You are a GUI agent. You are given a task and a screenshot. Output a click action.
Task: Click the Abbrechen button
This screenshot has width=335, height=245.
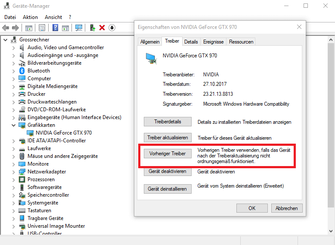286,208
